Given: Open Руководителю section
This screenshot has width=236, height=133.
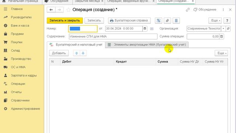Looking at the screenshot, I should click(21, 17).
